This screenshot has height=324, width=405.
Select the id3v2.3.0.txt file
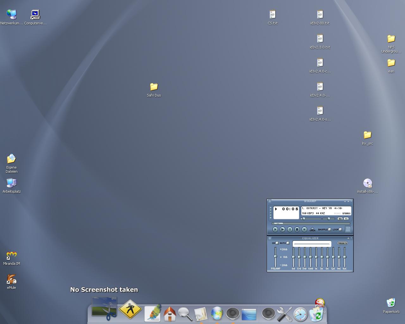320,41
